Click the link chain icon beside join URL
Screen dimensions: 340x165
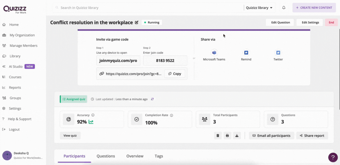(x=102, y=74)
